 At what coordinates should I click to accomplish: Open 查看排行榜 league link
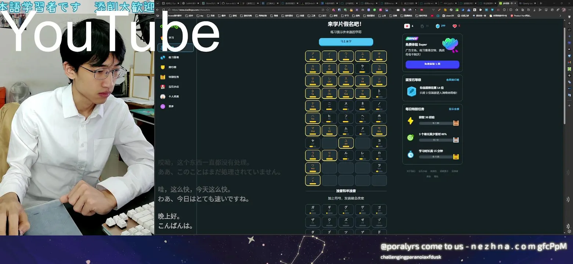tap(453, 80)
